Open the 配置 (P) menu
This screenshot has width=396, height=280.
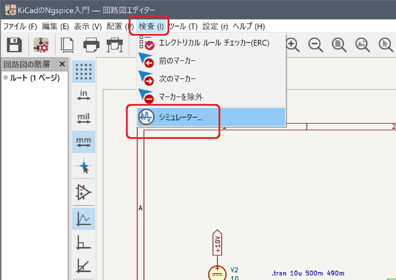point(120,26)
